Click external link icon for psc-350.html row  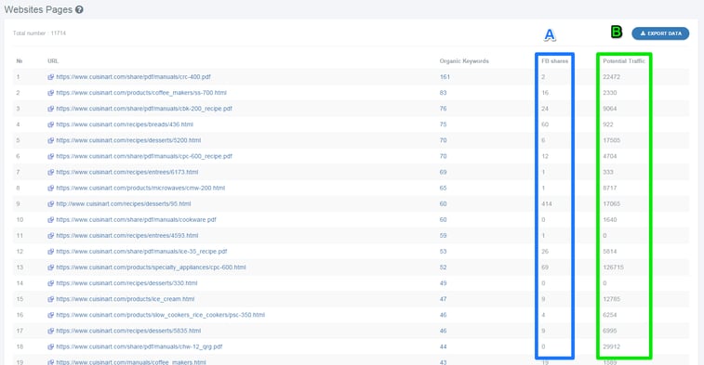coord(51,315)
